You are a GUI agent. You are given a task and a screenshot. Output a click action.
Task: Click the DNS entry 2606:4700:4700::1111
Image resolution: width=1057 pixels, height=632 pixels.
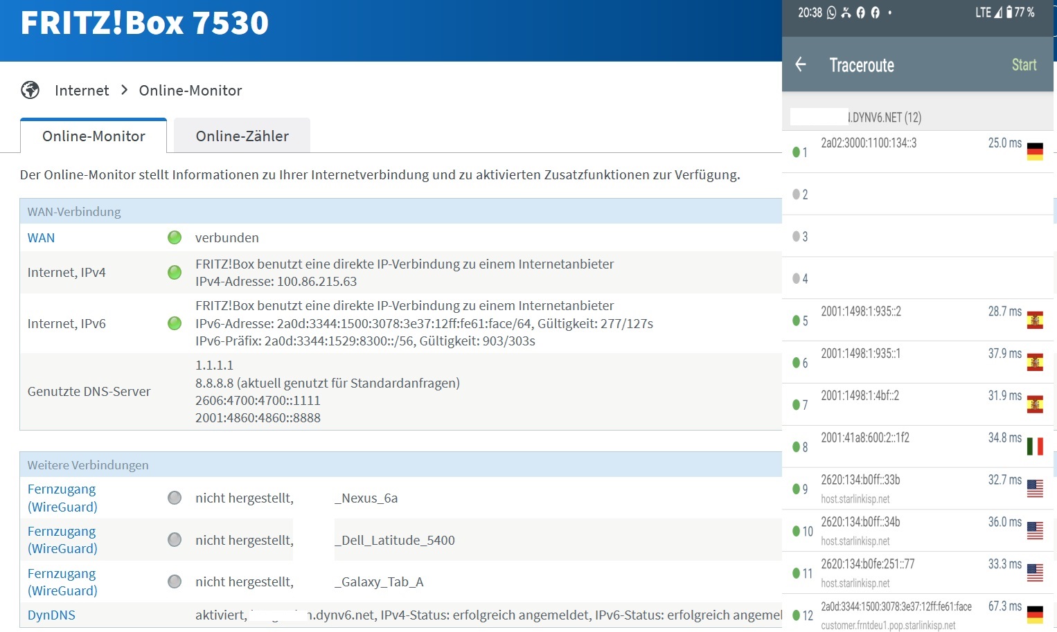(258, 400)
